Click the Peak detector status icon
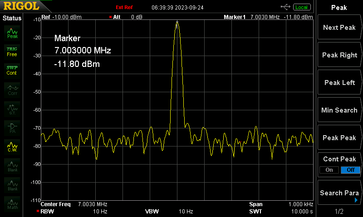Screen dimensions: 363x217 pos(12,33)
